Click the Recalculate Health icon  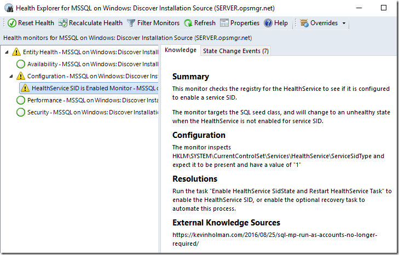(62, 23)
